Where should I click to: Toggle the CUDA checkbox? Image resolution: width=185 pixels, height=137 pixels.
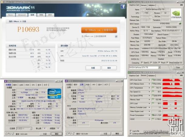[151, 63]
